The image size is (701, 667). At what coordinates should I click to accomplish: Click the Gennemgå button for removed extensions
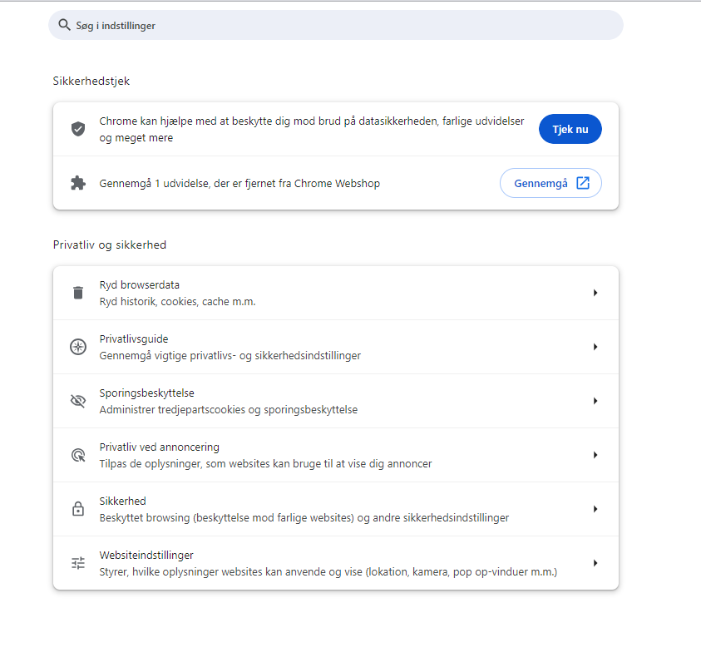tap(550, 183)
